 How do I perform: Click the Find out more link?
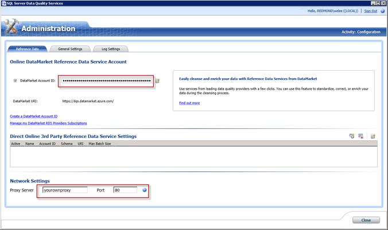(x=189, y=103)
